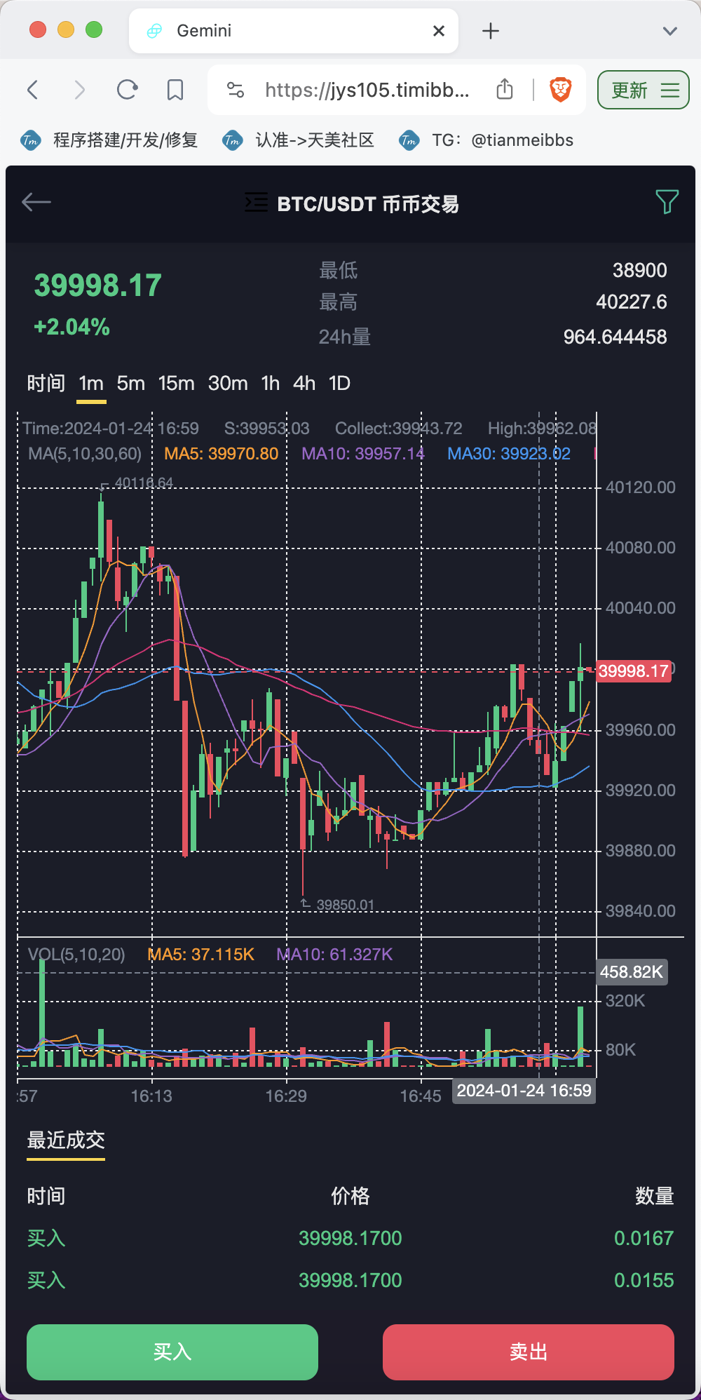Screen dimensions: 701x1400
Task: Open Brave Shields lion icon
Action: (x=560, y=90)
